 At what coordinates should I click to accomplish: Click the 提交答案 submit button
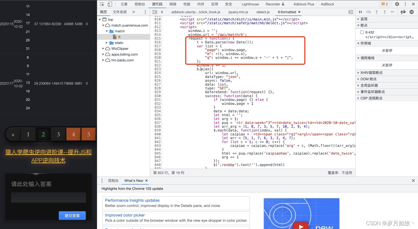(72, 216)
